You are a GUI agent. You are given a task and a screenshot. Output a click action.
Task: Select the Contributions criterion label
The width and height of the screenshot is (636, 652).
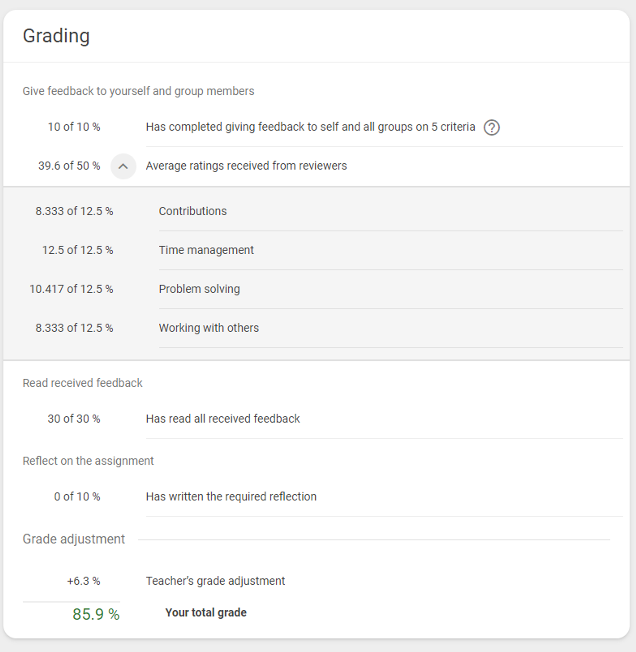193,211
